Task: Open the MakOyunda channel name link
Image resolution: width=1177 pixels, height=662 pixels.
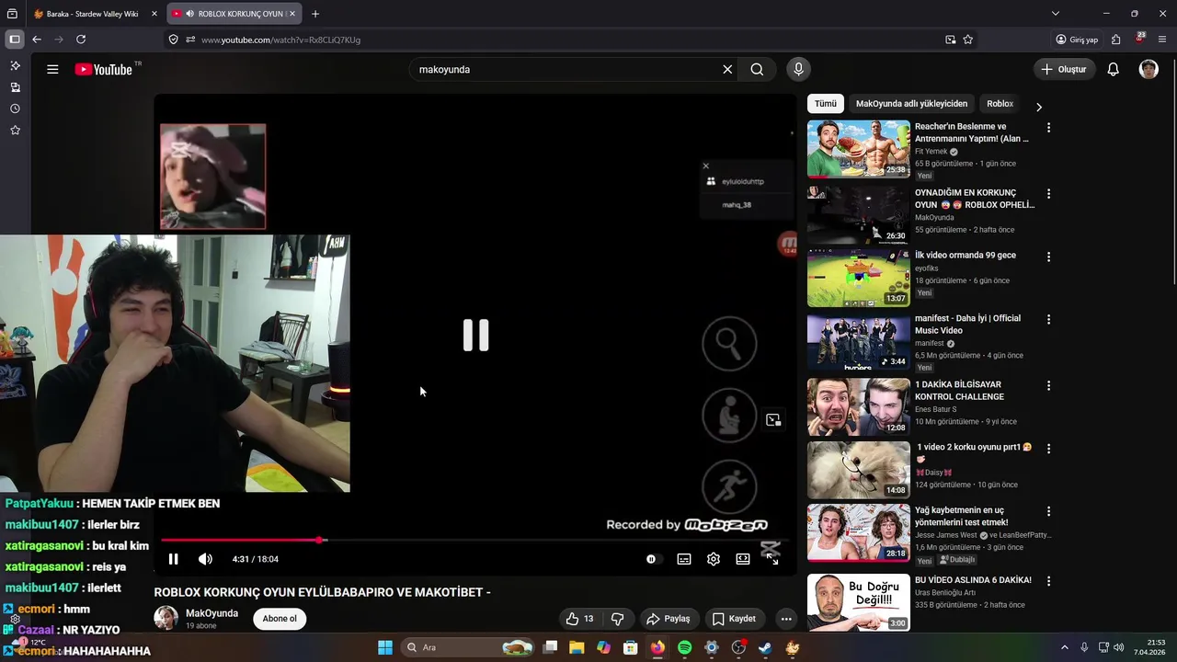Action: point(211,613)
